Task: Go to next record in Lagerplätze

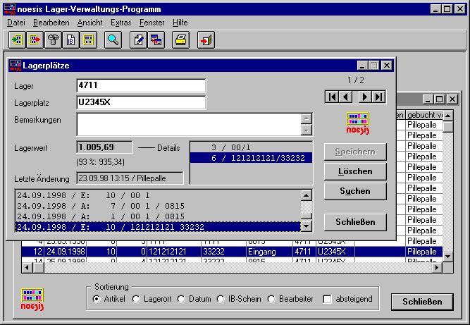Action: [365, 97]
